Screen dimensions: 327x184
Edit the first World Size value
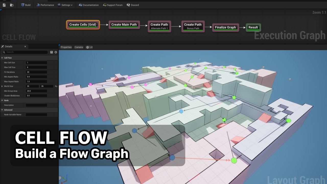tap(32, 86)
